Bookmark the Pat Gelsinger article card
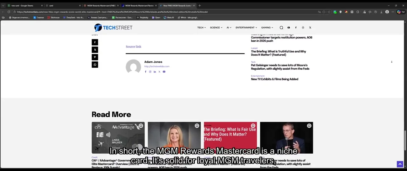Screen dimensions: 407x171 [x=309, y=126]
